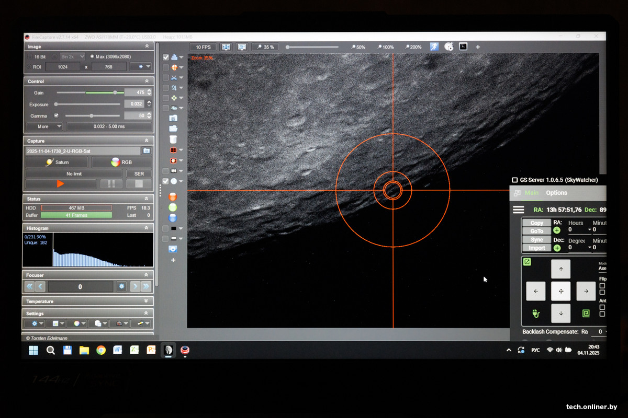Click the Saturn profile button
The image size is (628, 418).
(x=57, y=162)
